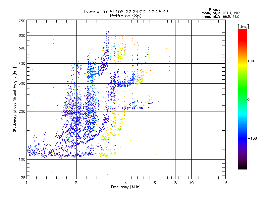The height and width of the screenshot is (199, 265).
Task: Click the y-axis '75' tick label
Action: (x=23, y=178)
